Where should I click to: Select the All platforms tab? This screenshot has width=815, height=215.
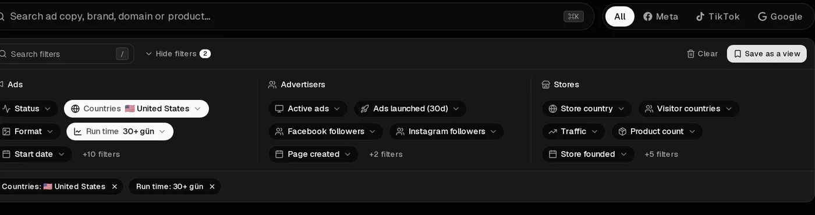[x=620, y=16]
